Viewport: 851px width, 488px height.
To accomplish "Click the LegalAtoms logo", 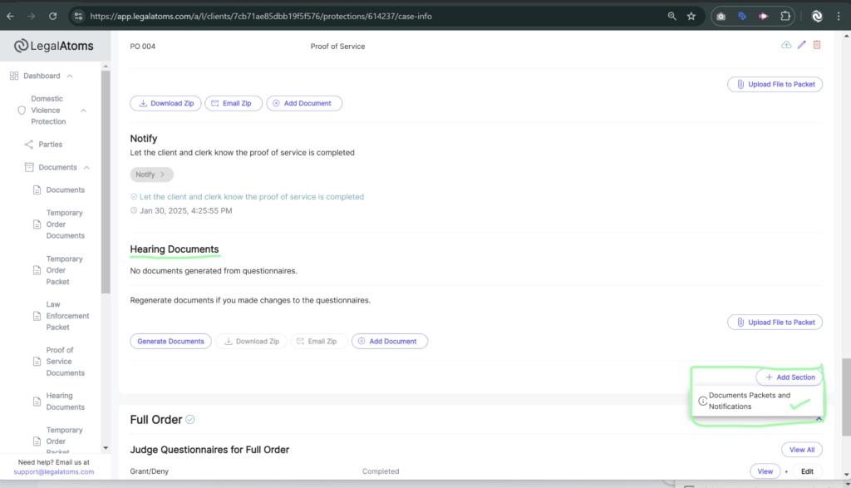I will pos(54,47).
